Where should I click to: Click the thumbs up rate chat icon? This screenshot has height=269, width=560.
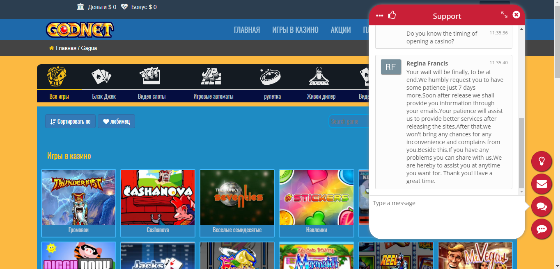pyautogui.click(x=392, y=15)
